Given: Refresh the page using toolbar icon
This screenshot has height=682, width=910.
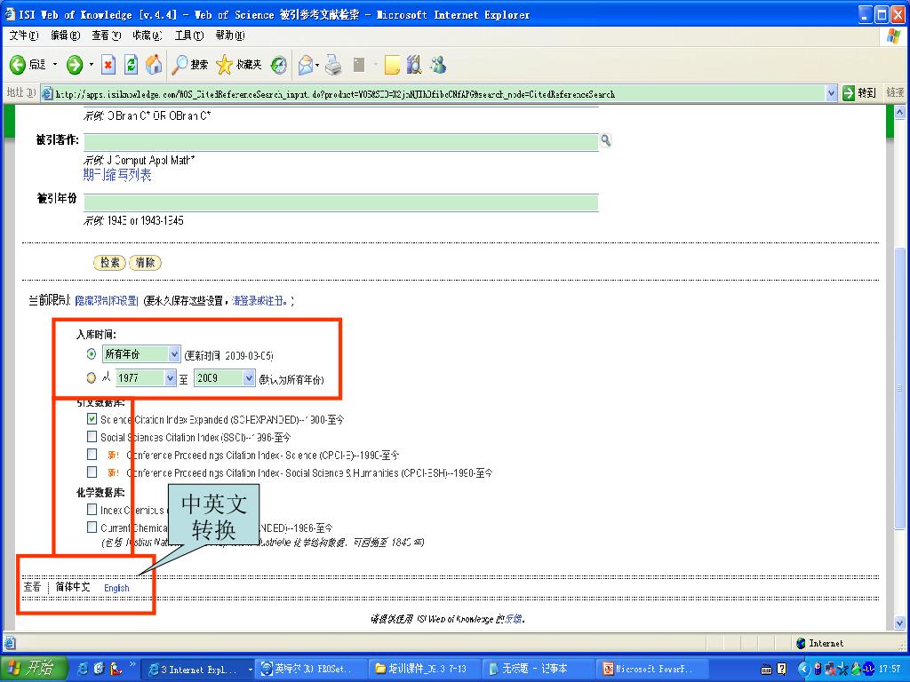Looking at the screenshot, I should click(132, 65).
